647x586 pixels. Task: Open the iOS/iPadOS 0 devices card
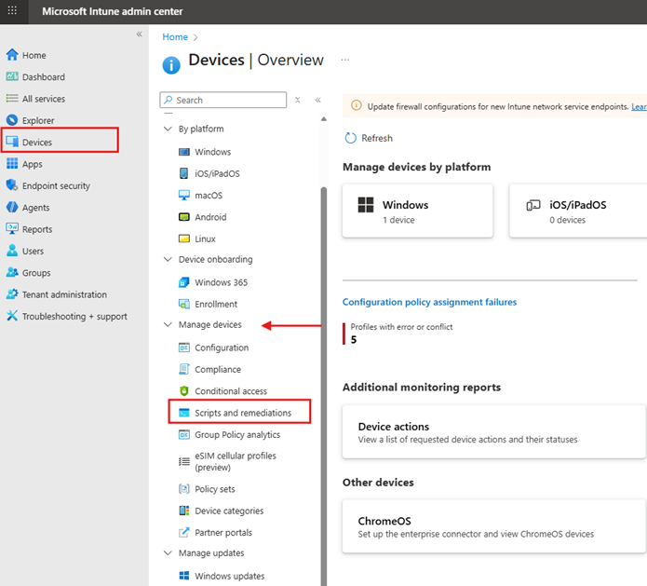(x=578, y=211)
